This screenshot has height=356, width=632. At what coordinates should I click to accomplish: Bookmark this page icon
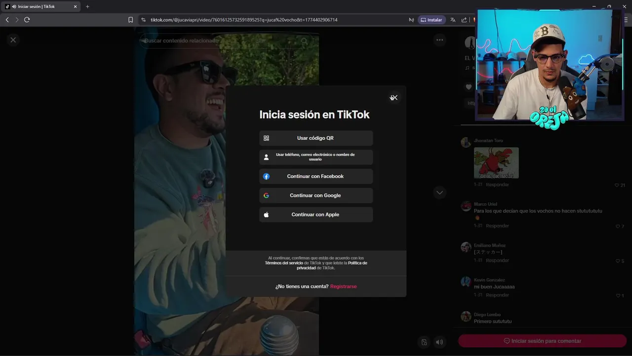coord(130,20)
